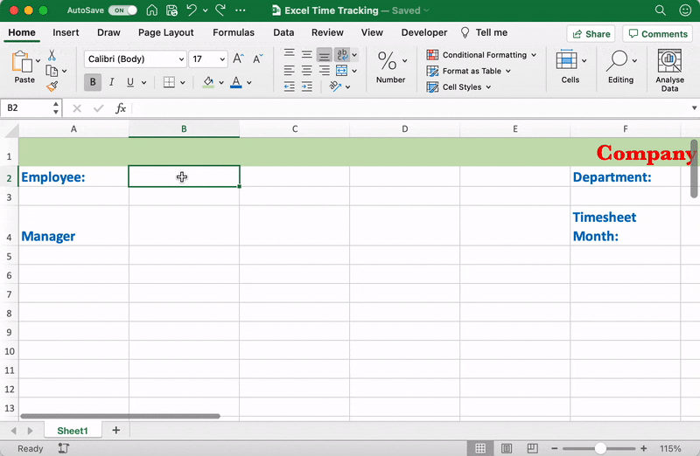Select the Format Painter brush icon

tap(52, 86)
